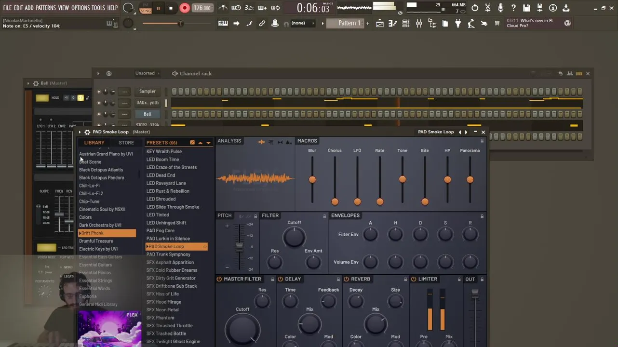Open the TOOLS menu
Image resolution: width=618 pixels, height=347 pixels.
[x=98, y=8]
